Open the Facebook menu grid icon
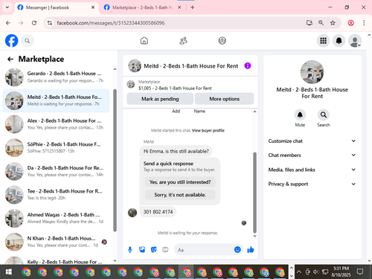This screenshot has width=372, height=279. pyautogui.click(x=323, y=41)
